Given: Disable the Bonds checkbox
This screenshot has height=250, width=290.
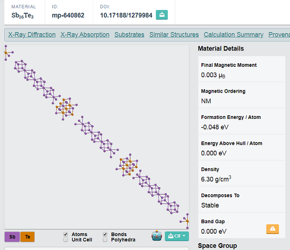Looking at the screenshot, I should click(x=105, y=234).
